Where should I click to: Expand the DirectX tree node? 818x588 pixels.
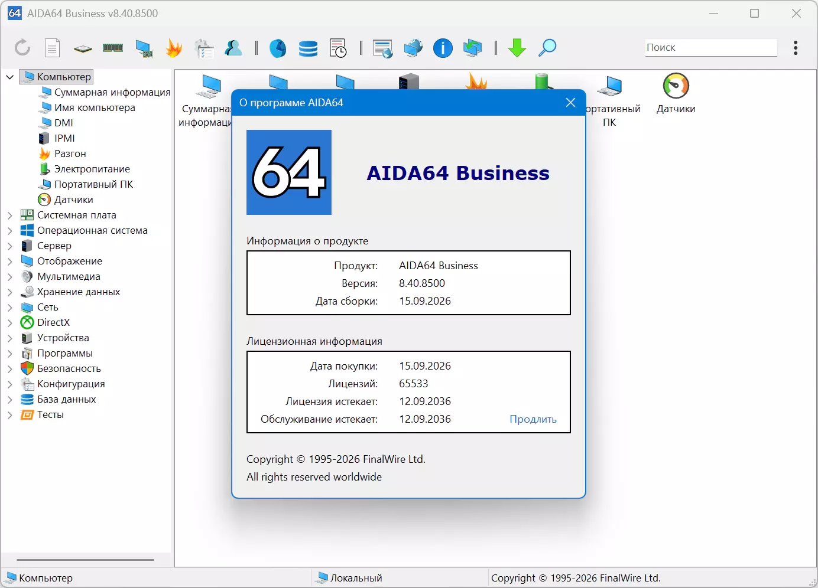tap(9, 322)
